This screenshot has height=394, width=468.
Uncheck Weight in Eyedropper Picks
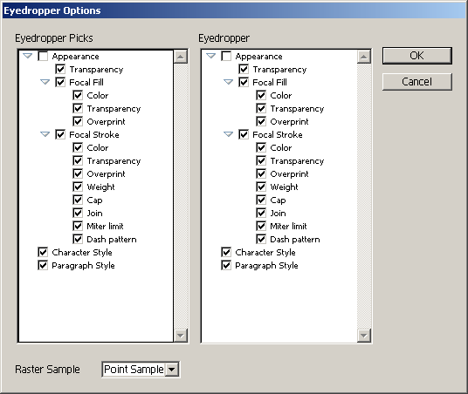click(x=78, y=187)
